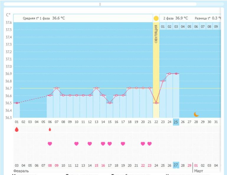Click the heart icon under cycle day 21

pyautogui.click(x=149, y=143)
